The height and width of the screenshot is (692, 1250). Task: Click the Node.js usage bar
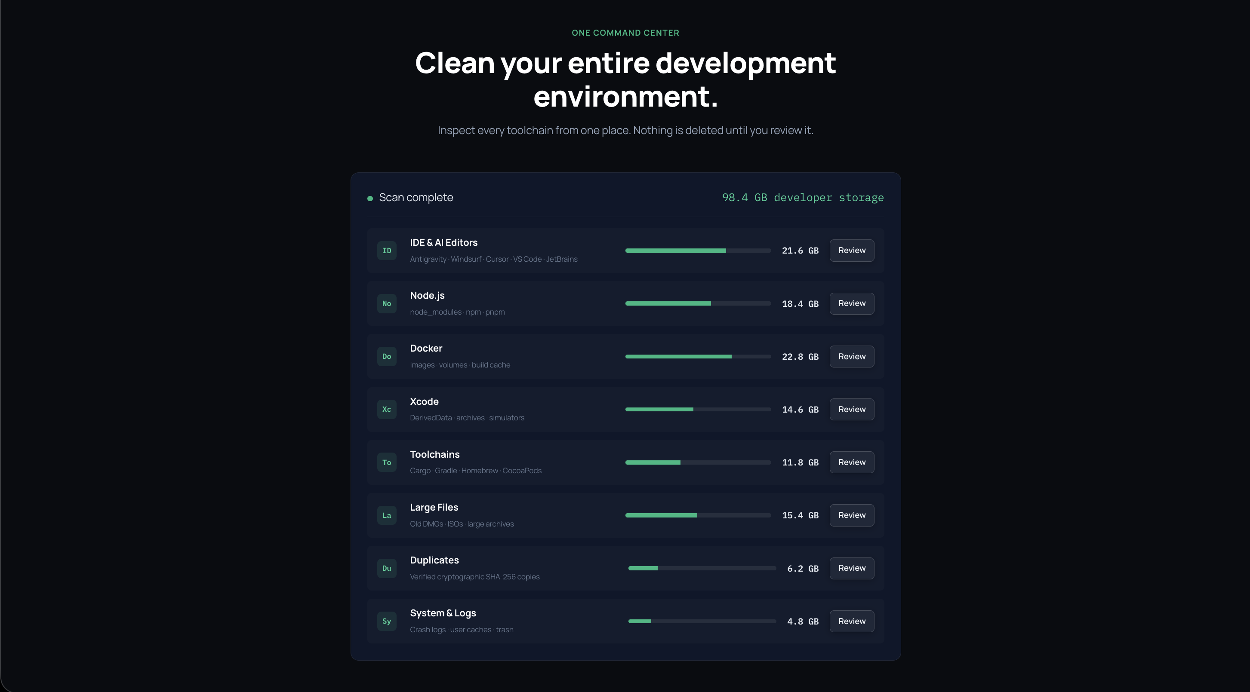(x=698, y=303)
